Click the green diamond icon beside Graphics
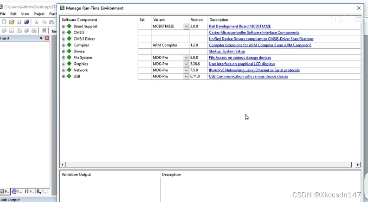Screen dimensions: 368x202 coord(69,64)
